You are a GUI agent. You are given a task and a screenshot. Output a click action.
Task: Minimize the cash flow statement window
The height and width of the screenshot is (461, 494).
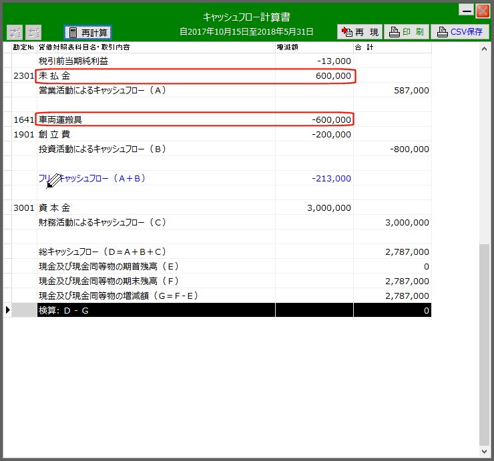[x=467, y=10]
